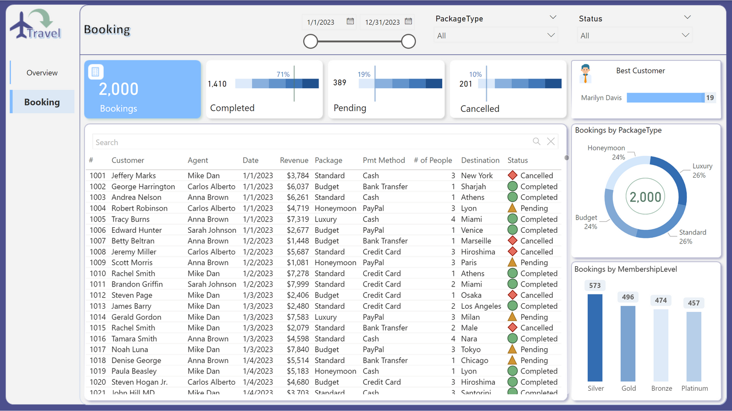Click the Platinum membership bar
Image resolution: width=732 pixels, height=411 pixels.
pyautogui.click(x=694, y=347)
